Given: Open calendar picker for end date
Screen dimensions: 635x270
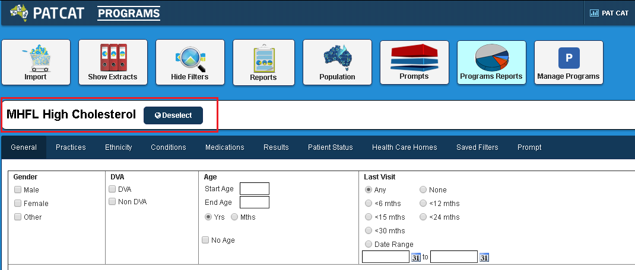Looking at the screenshot, I should (484, 258).
